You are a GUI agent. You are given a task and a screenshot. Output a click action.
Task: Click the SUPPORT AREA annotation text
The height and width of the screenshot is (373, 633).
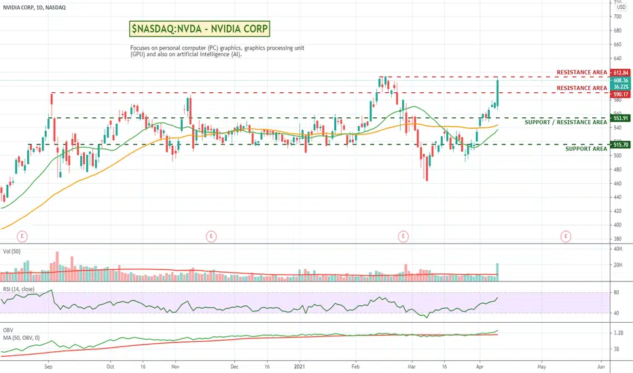tap(585, 149)
